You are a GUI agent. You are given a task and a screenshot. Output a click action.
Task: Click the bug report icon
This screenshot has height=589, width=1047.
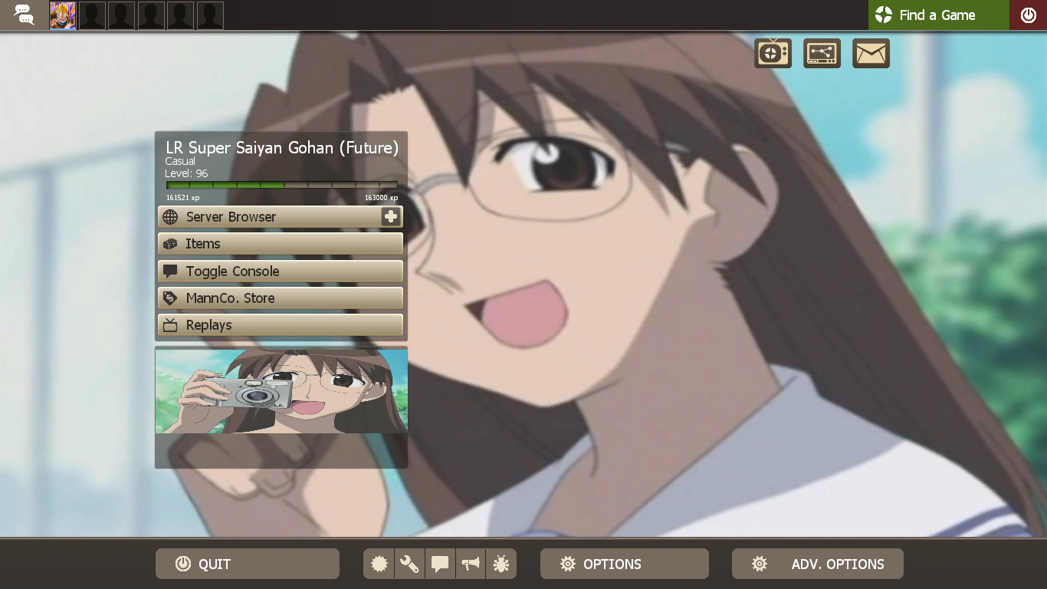(501, 564)
